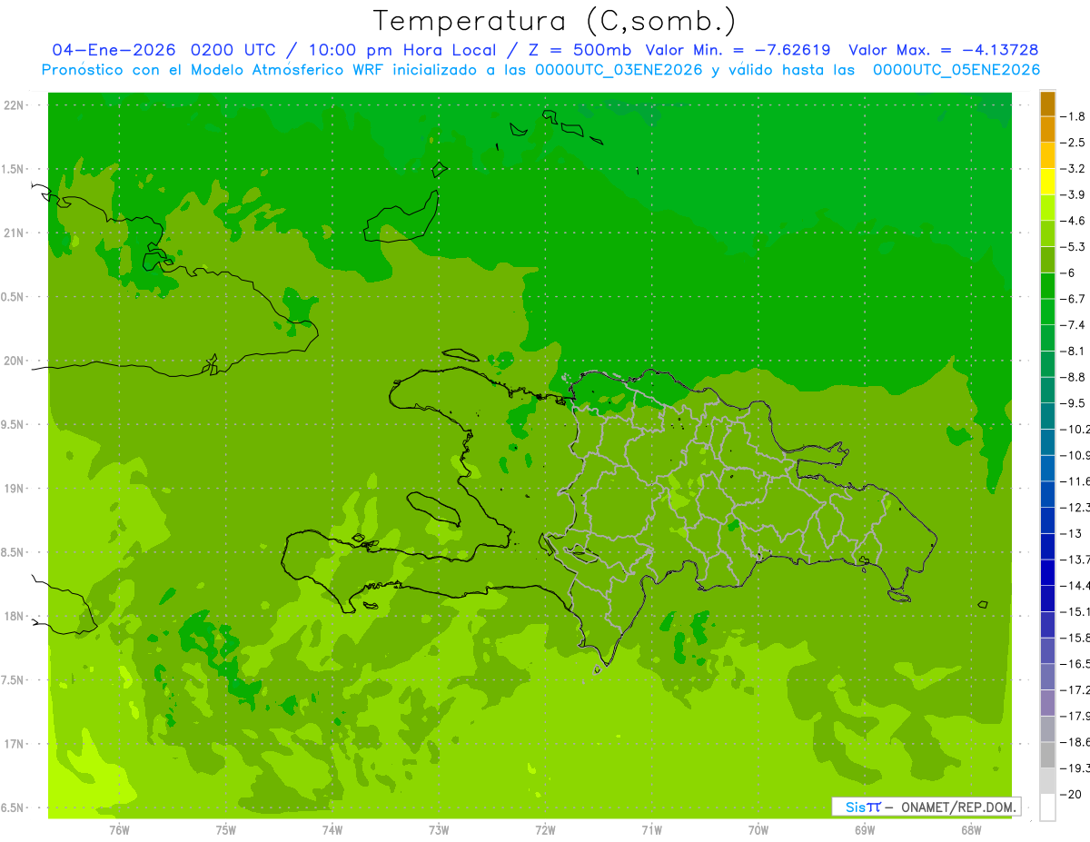
Task: Pick the gray colorbar segment between -18.6 and -19.3
Action: (1047, 755)
